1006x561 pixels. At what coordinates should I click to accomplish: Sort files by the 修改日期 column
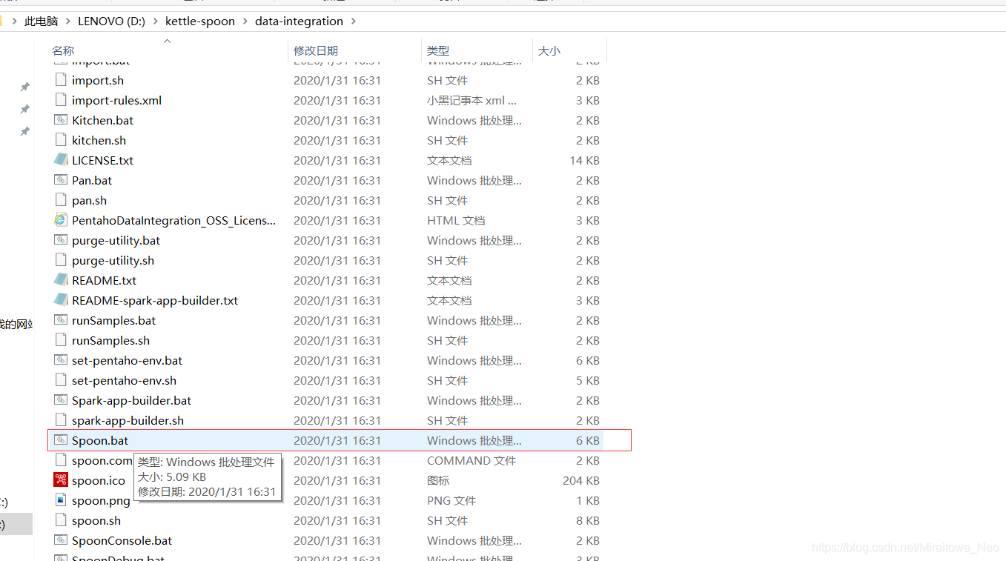pos(318,50)
